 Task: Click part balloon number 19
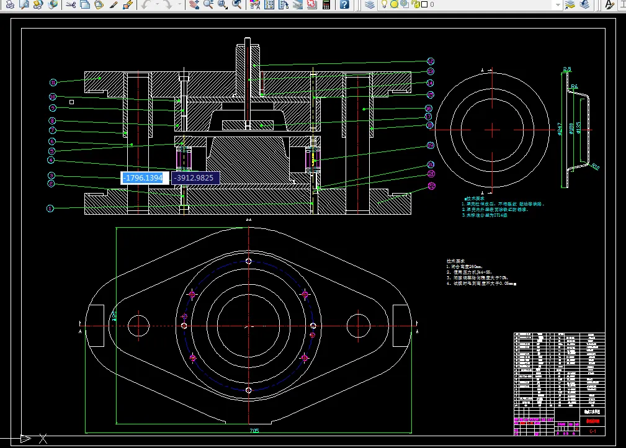[x=431, y=145]
